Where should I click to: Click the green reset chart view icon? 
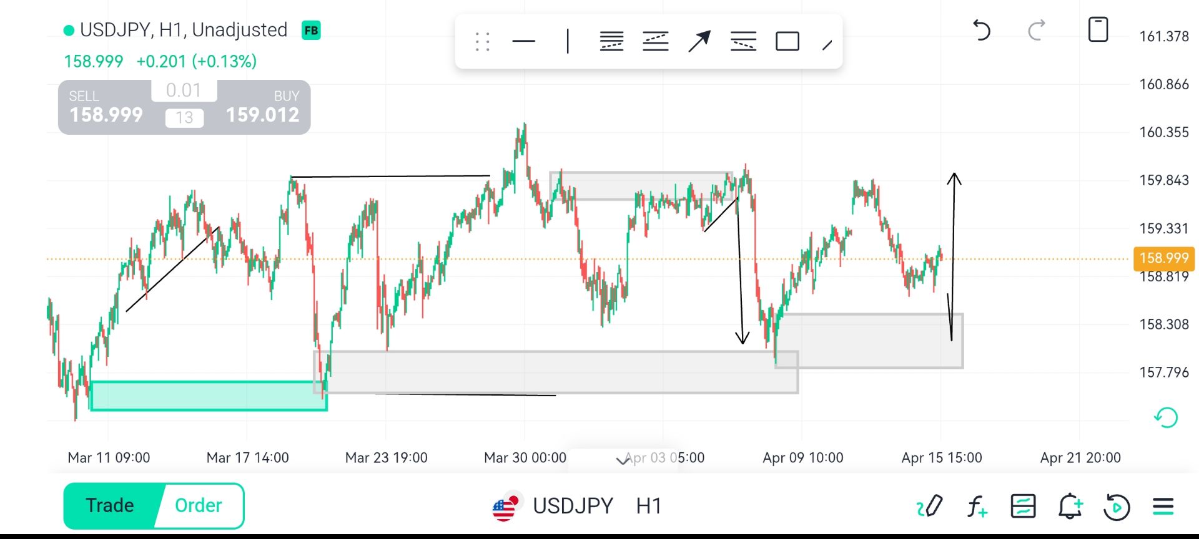click(x=1165, y=417)
